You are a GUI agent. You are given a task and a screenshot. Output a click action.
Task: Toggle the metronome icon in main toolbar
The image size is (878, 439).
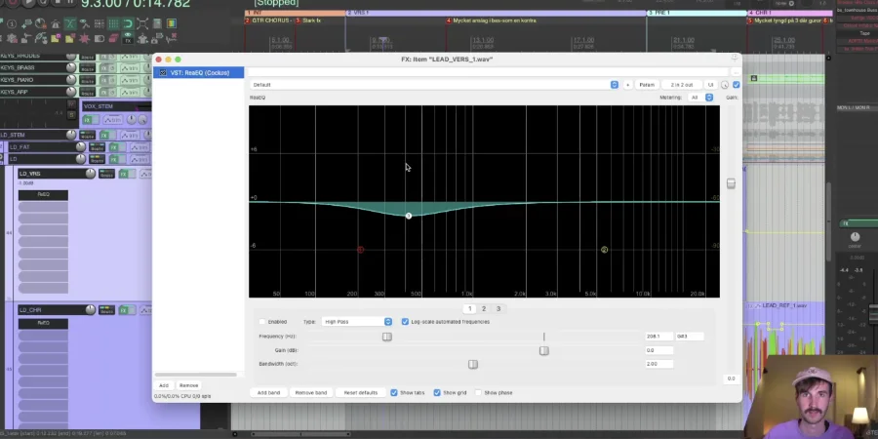[56, 23]
